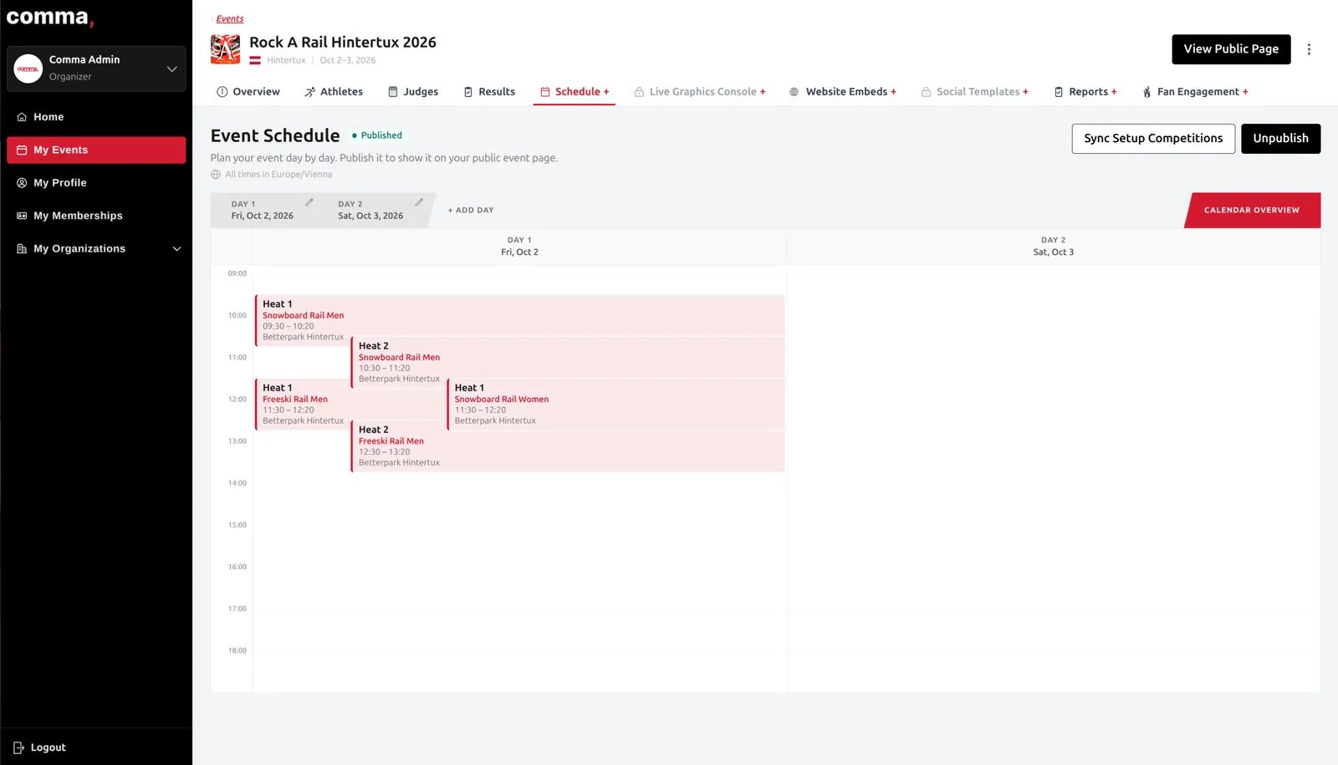This screenshot has width=1338, height=765.
Task: Open the three-dot more options menu
Action: click(x=1309, y=49)
